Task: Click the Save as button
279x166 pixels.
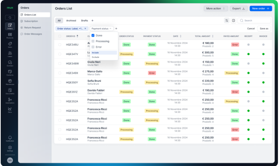Action: pos(264,28)
